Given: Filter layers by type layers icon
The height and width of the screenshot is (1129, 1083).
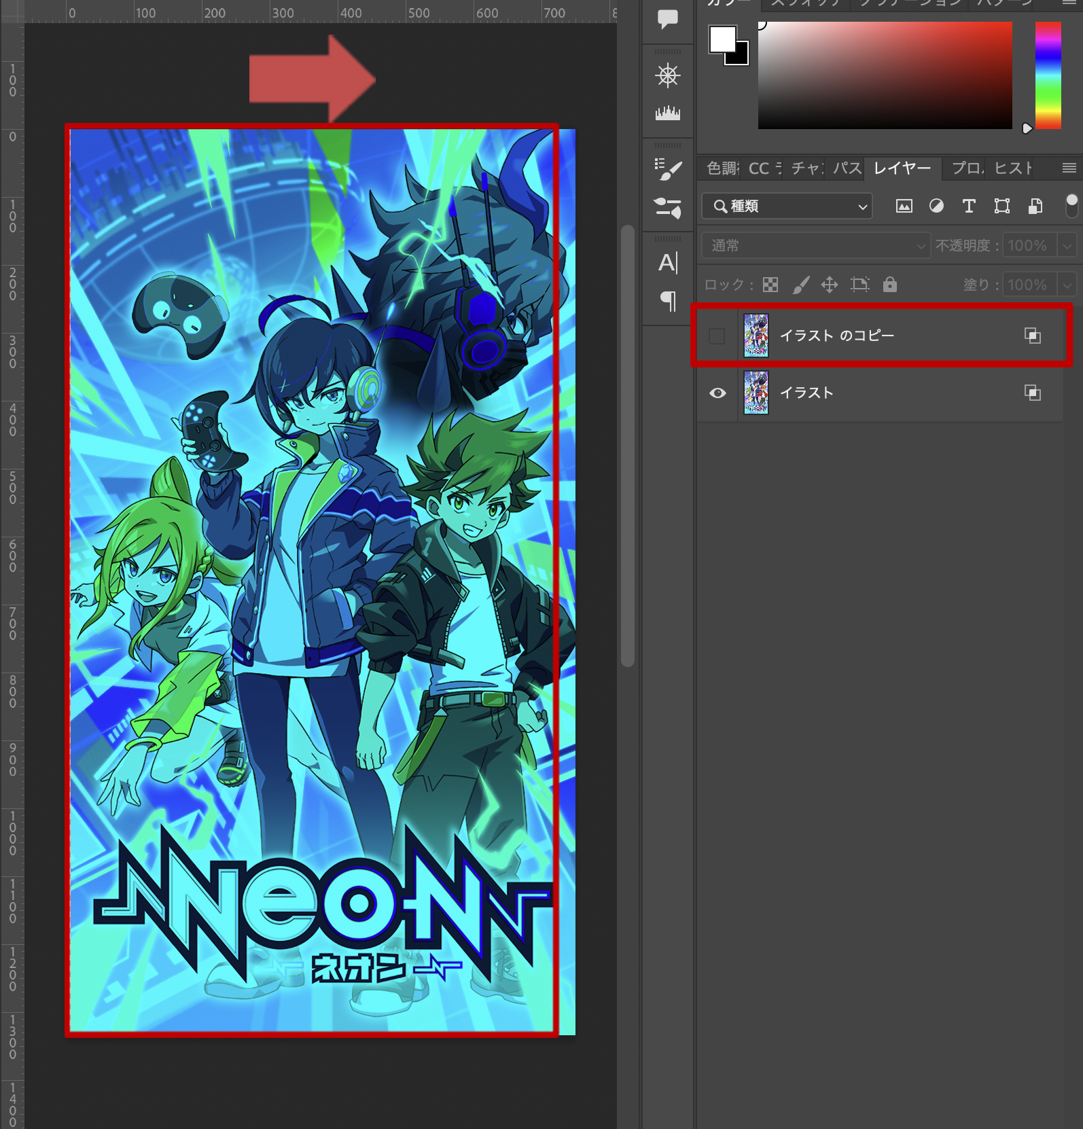Looking at the screenshot, I should [x=970, y=206].
